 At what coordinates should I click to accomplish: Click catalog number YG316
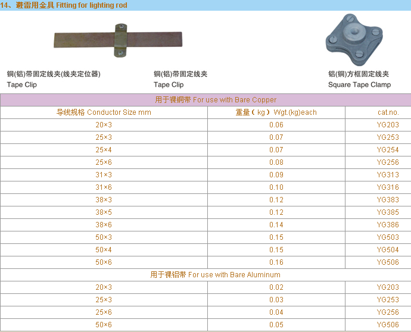[x=388, y=187]
